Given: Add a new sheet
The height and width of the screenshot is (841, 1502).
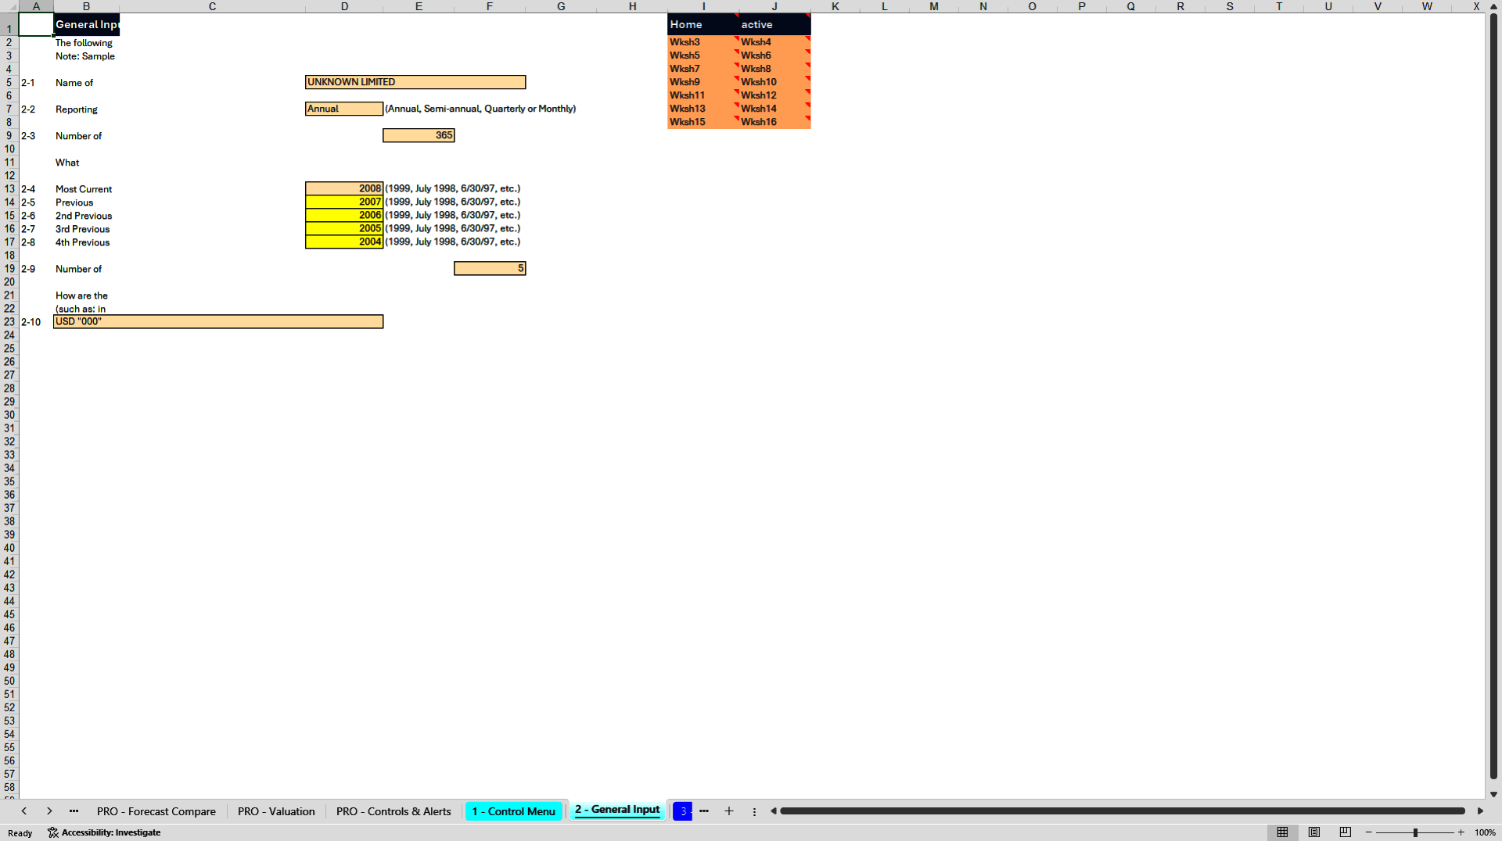Looking at the screenshot, I should tap(729, 811).
